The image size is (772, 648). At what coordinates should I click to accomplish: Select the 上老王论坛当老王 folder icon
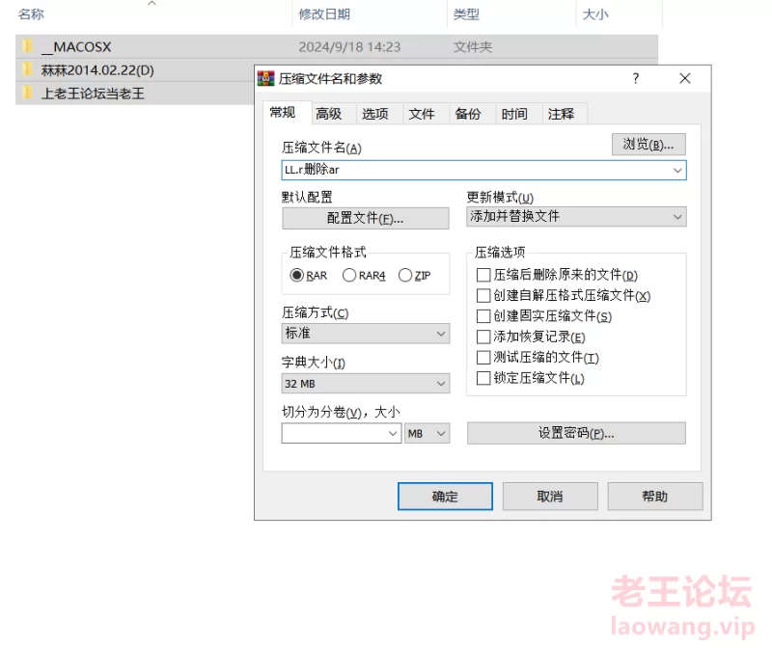28,93
